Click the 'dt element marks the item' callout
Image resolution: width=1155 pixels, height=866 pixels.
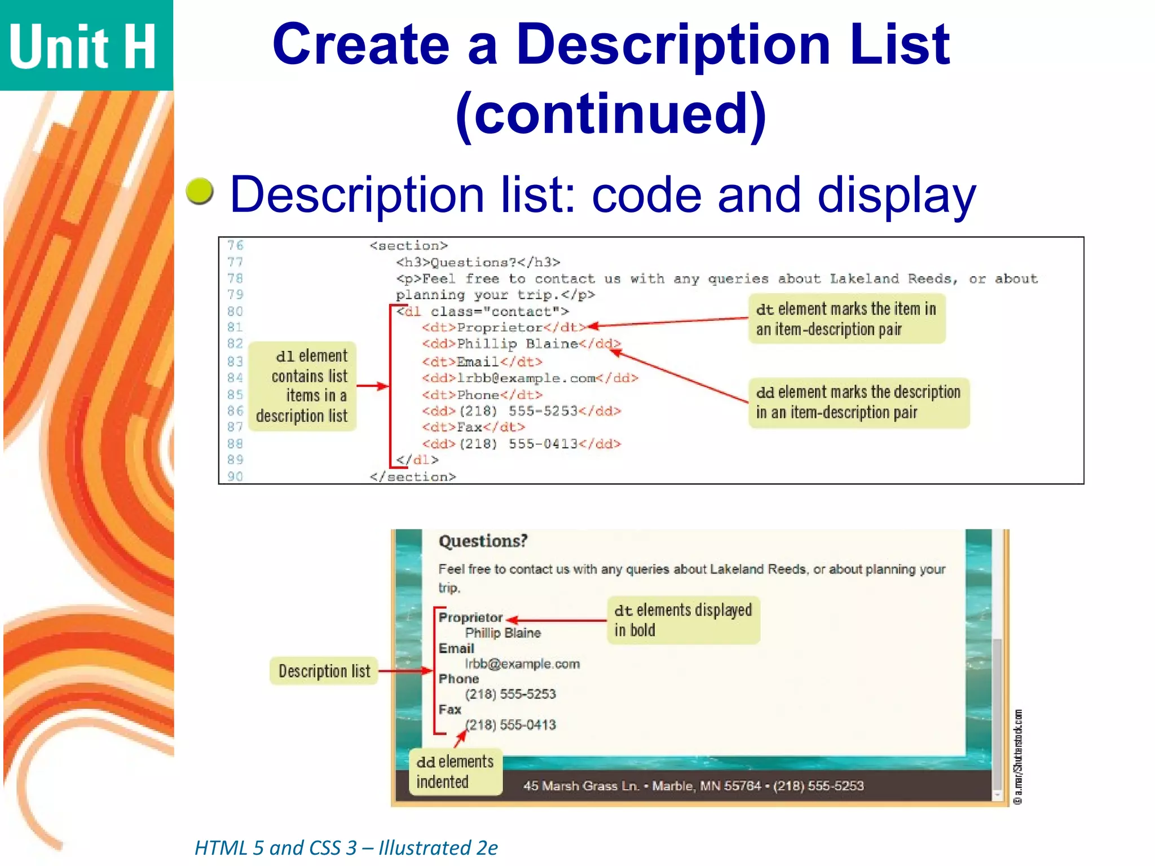(847, 319)
